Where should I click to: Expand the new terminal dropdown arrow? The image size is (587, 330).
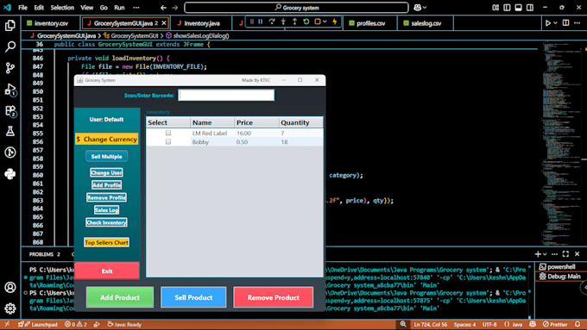tap(545, 254)
